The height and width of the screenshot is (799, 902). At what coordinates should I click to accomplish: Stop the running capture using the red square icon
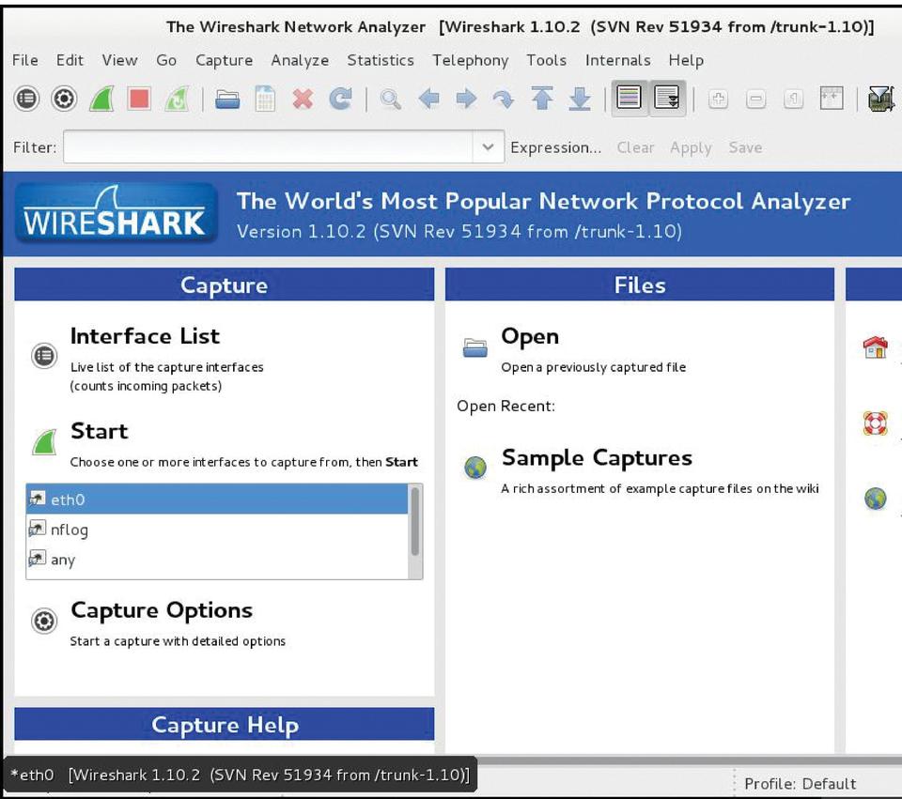click(x=139, y=99)
